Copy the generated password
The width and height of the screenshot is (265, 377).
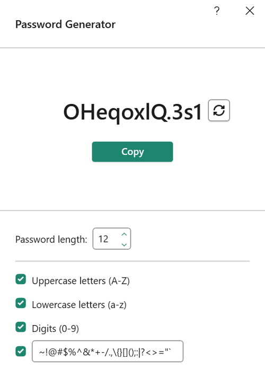pyautogui.click(x=132, y=152)
